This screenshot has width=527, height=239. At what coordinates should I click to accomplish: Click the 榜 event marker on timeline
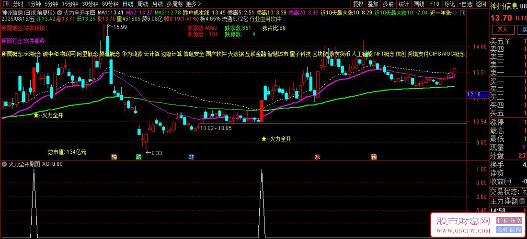(115, 157)
